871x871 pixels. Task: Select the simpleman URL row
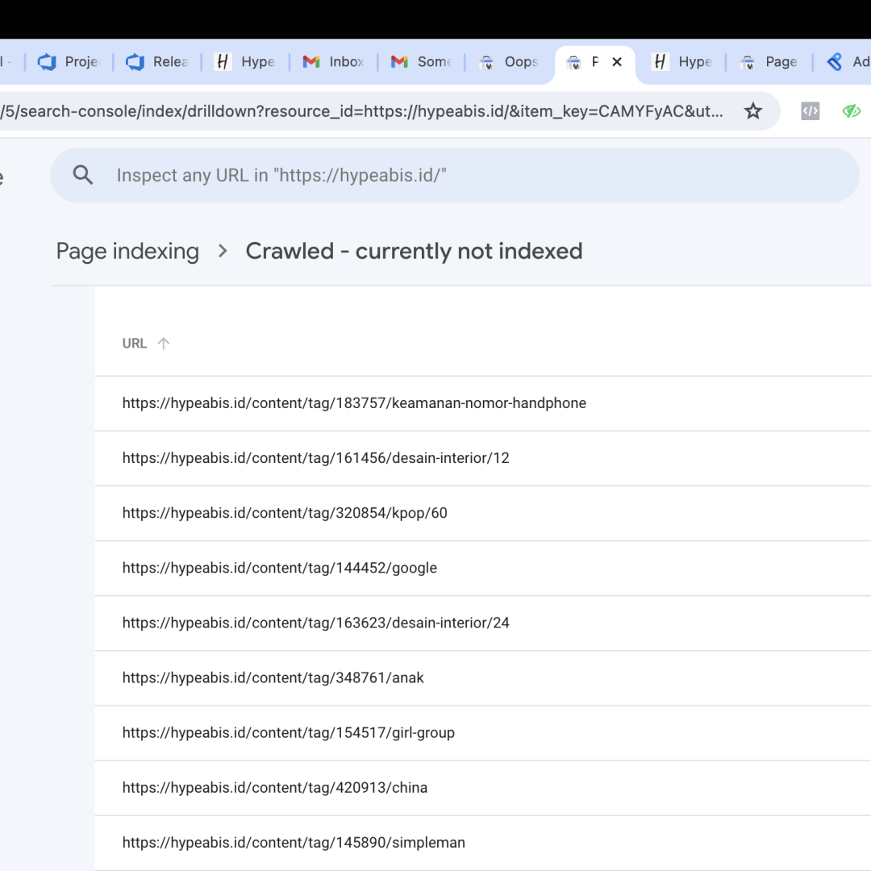coord(483,843)
